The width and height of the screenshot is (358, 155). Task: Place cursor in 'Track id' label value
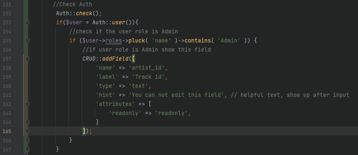148,77
